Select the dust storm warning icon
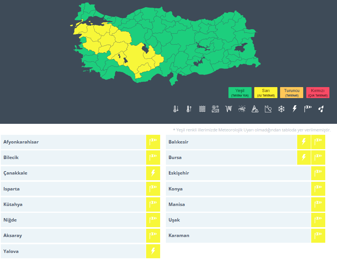 tap(242, 109)
